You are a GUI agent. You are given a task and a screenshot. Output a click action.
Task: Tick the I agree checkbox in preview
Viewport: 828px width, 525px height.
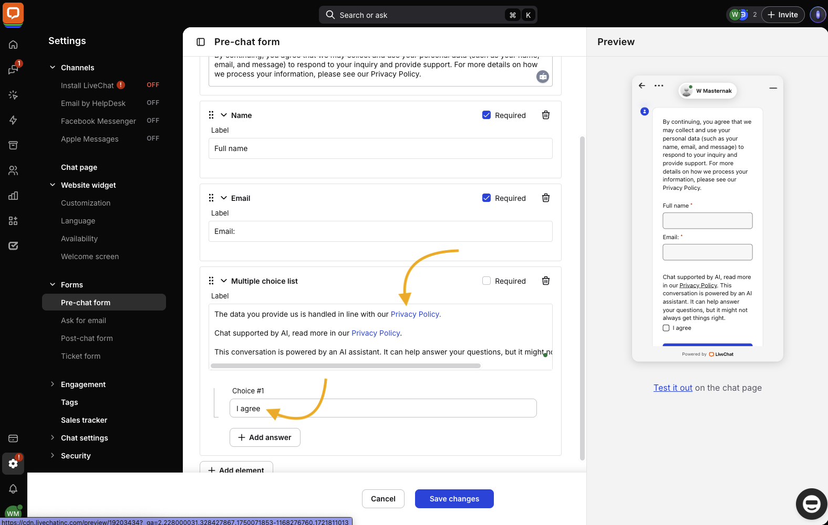[x=666, y=328]
